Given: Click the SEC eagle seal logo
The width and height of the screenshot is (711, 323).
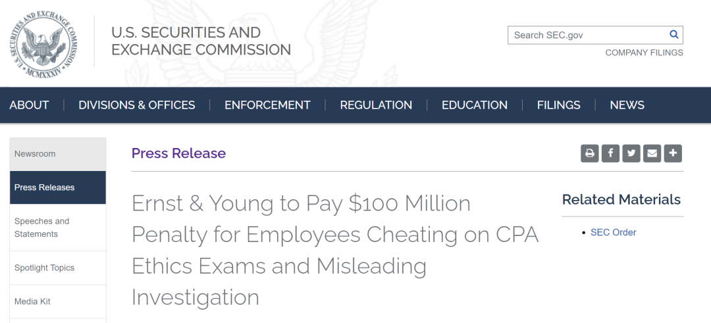Looking at the screenshot, I should point(43,44).
